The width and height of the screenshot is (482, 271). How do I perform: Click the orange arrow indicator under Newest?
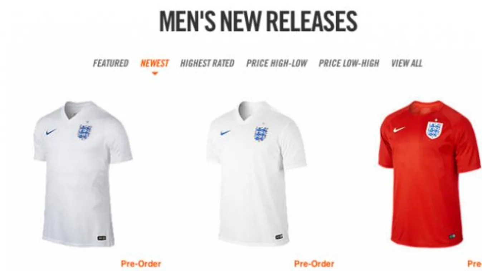tap(155, 74)
